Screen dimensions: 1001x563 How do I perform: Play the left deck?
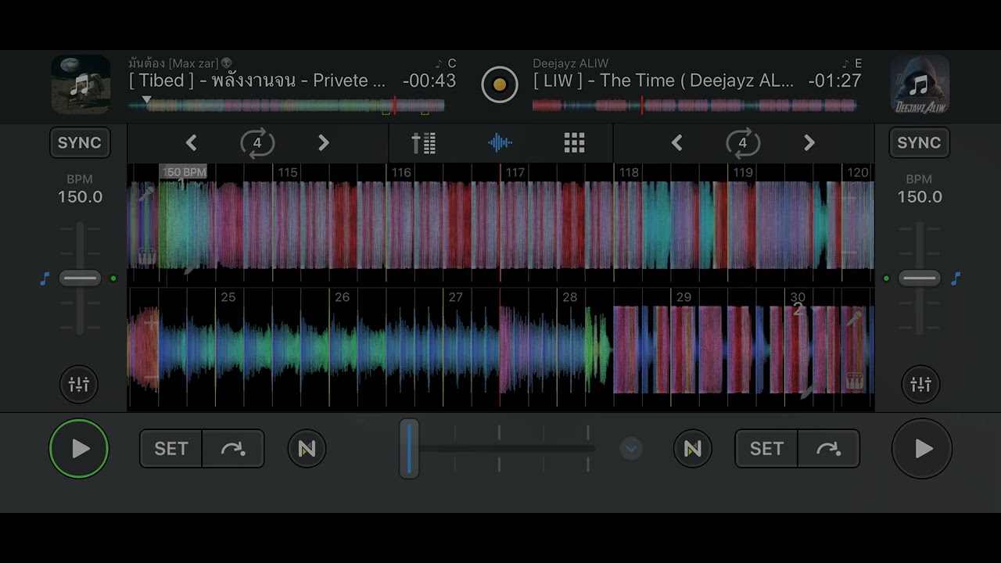click(x=79, y=449)
